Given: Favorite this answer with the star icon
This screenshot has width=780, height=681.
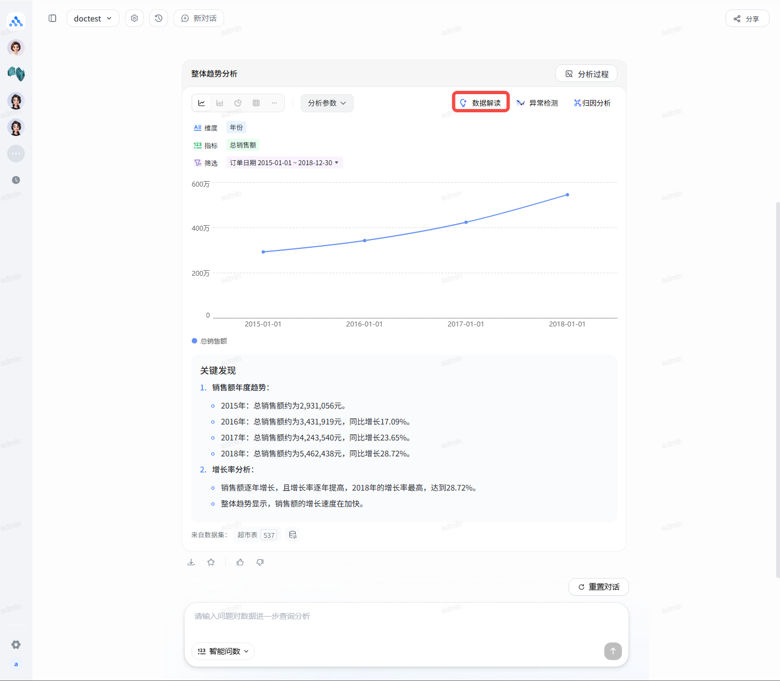Looking at the screenshot, I should click(211, 562).
